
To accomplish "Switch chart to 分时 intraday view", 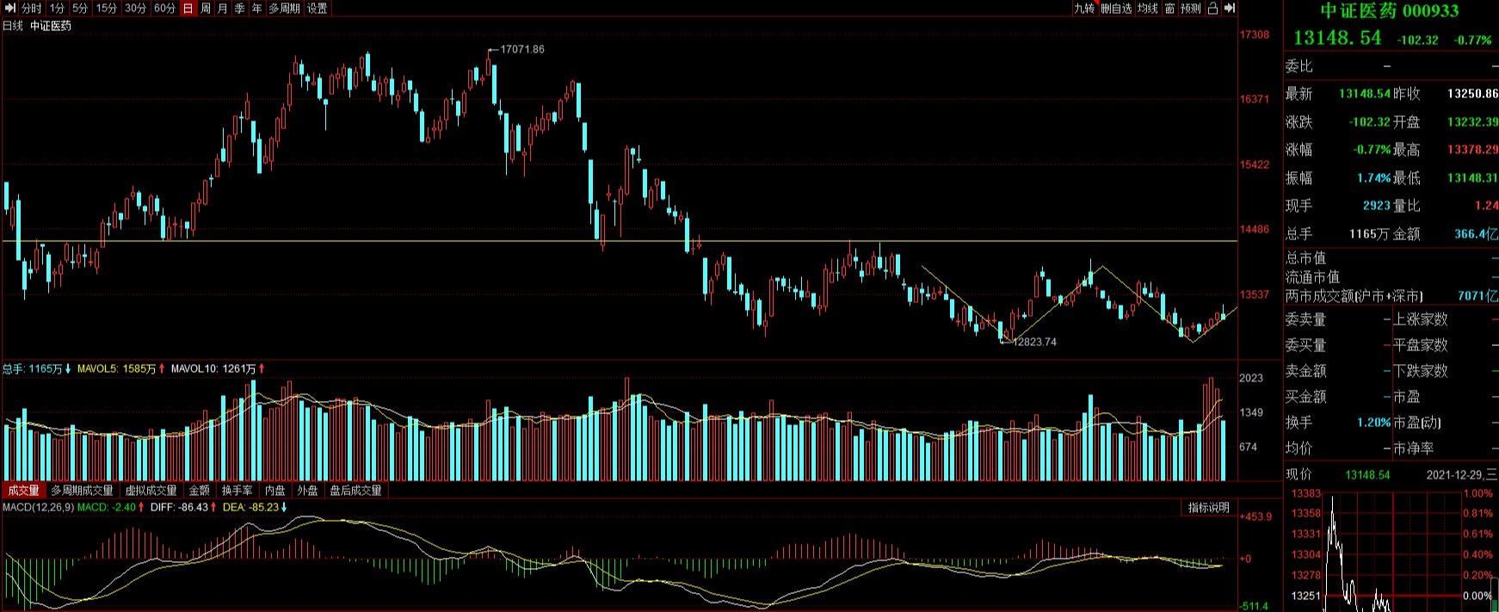I will pos(31,8).
